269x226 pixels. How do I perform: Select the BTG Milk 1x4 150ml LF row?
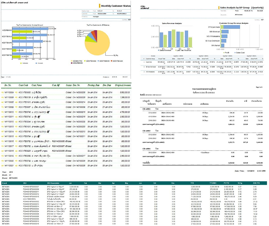click(x=134, y=224)
